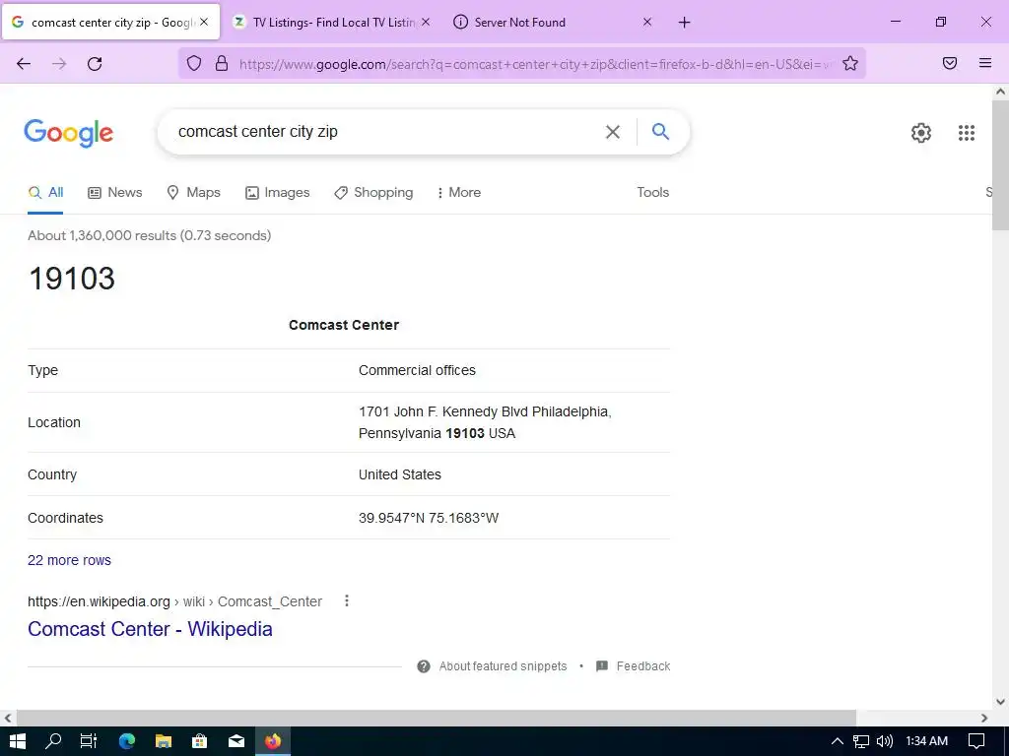Open Google quick settings gear
Image resolution: width=1009 pixels, height=756 pixels.
[x=921, y=133]
